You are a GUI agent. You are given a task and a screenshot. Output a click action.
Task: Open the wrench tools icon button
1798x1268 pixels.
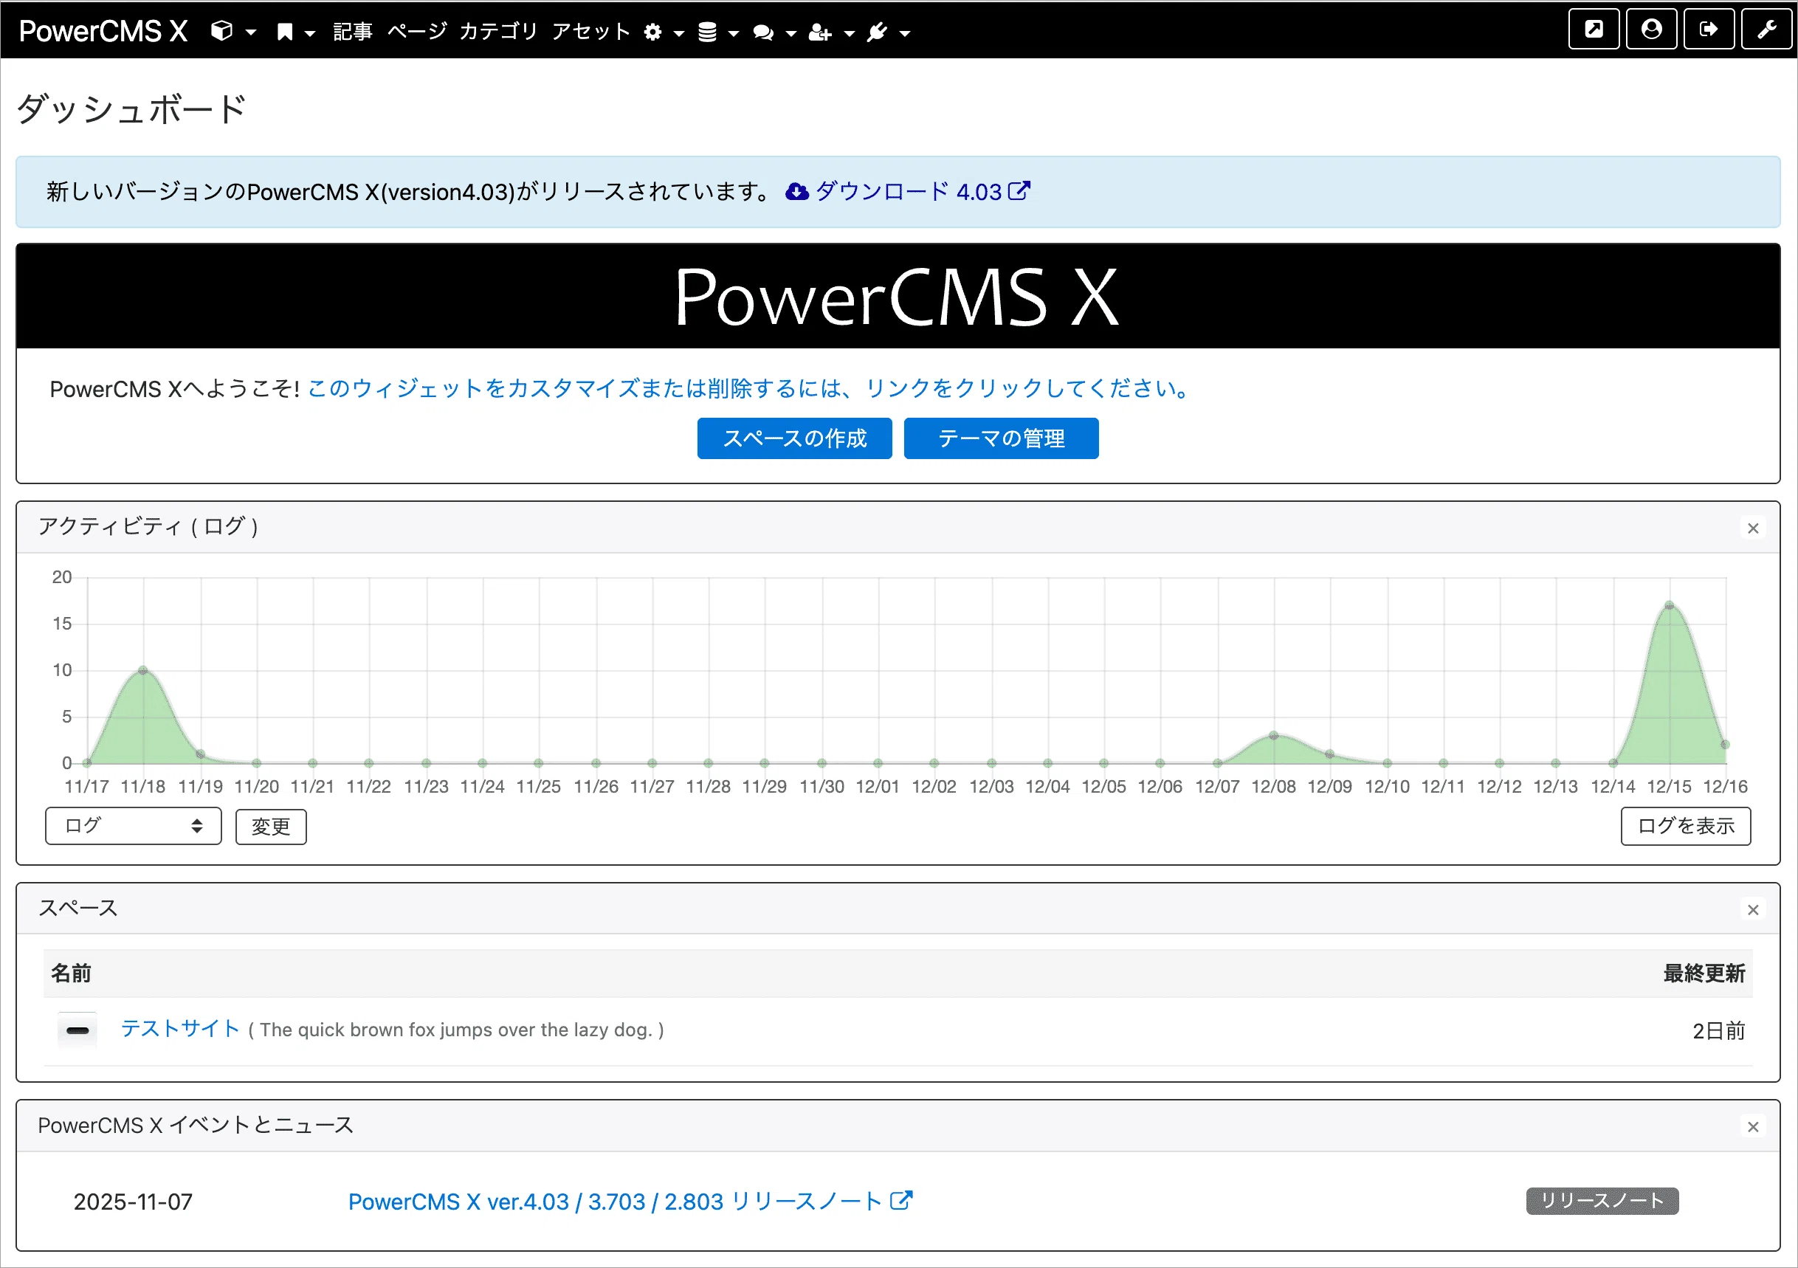(x=1767, y=29)
